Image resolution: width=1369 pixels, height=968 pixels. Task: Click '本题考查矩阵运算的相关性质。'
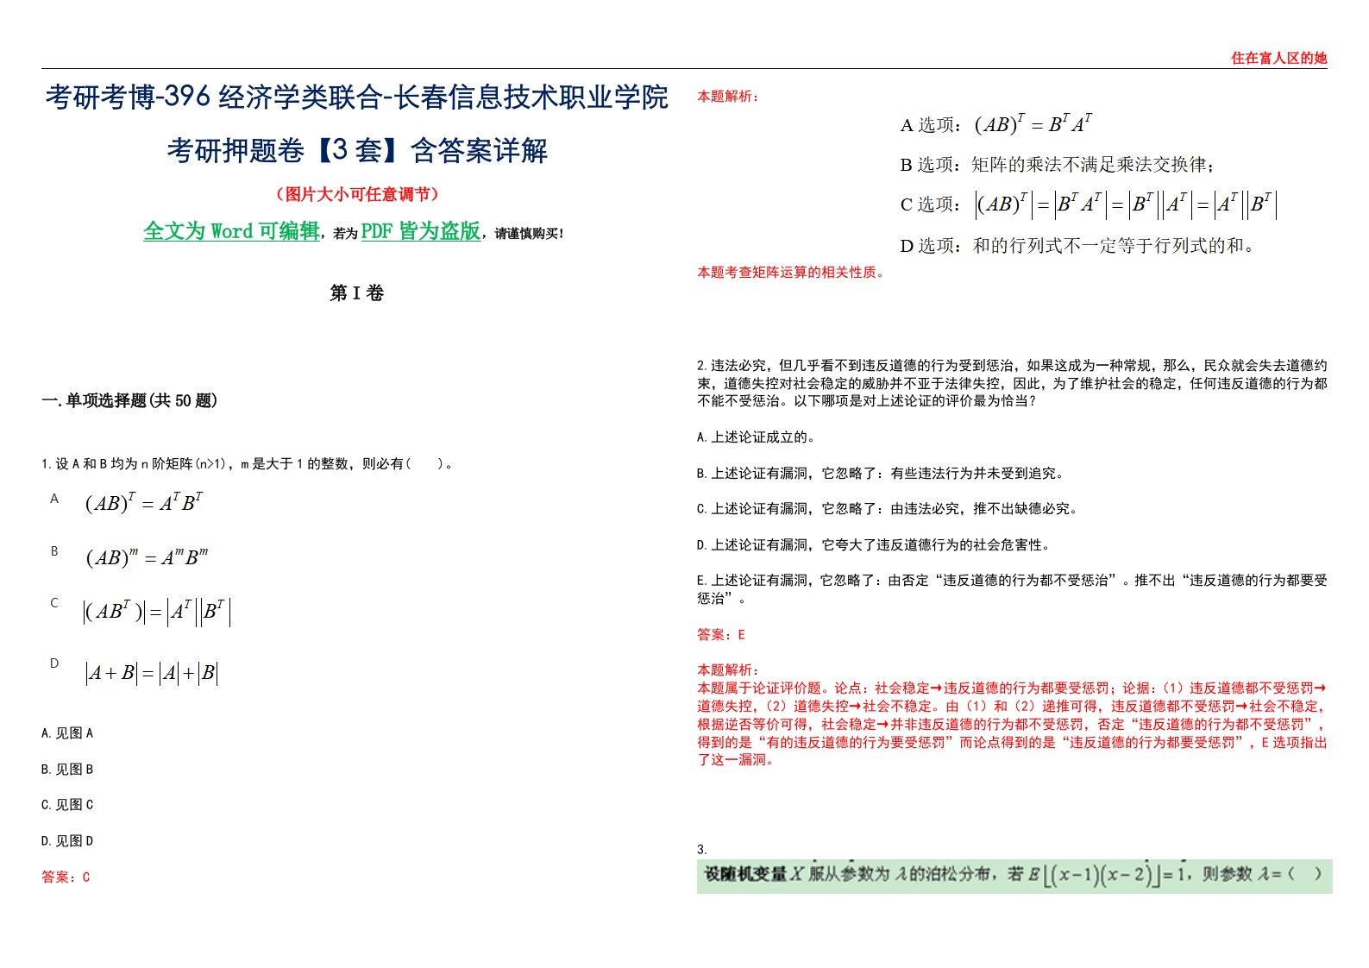(x=792, y=273)
